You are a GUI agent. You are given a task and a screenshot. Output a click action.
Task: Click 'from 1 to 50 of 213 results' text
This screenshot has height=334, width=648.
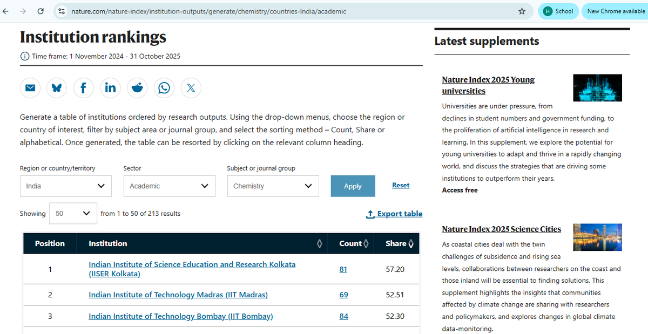click(140, 214)
